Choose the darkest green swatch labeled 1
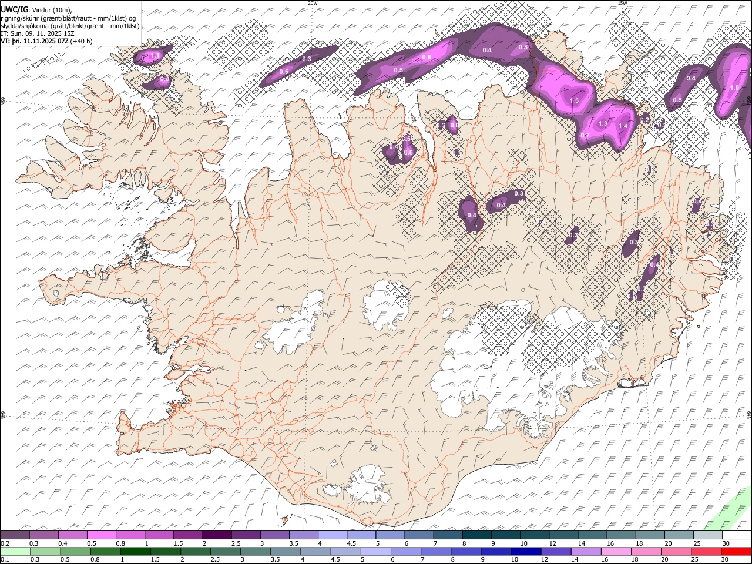752x564 pixels. (x=135, y=551)
